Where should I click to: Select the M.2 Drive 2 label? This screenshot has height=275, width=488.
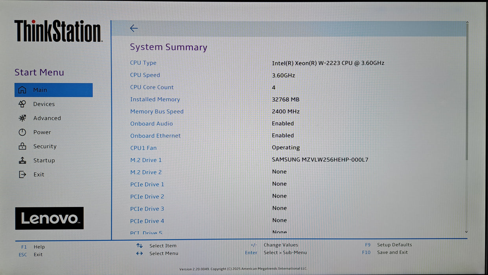click(x=146, y=172)
